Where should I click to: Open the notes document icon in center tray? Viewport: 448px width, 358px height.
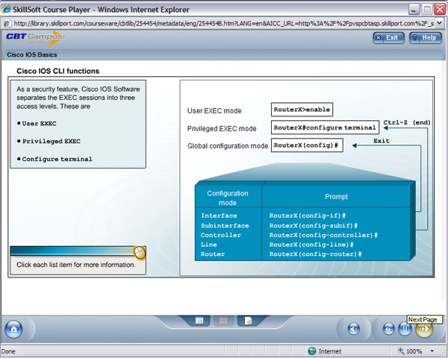click(249, 321)
